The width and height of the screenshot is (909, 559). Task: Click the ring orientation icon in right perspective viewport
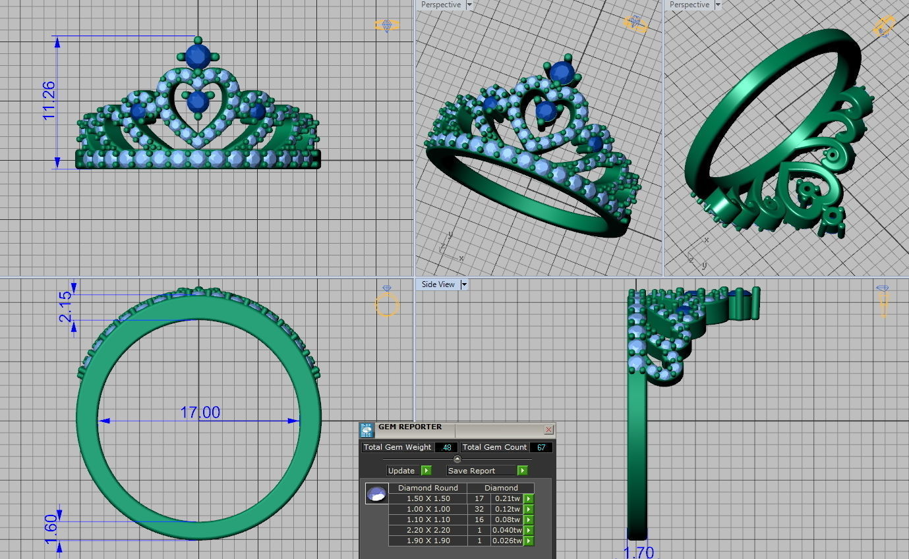click(883, 26)
